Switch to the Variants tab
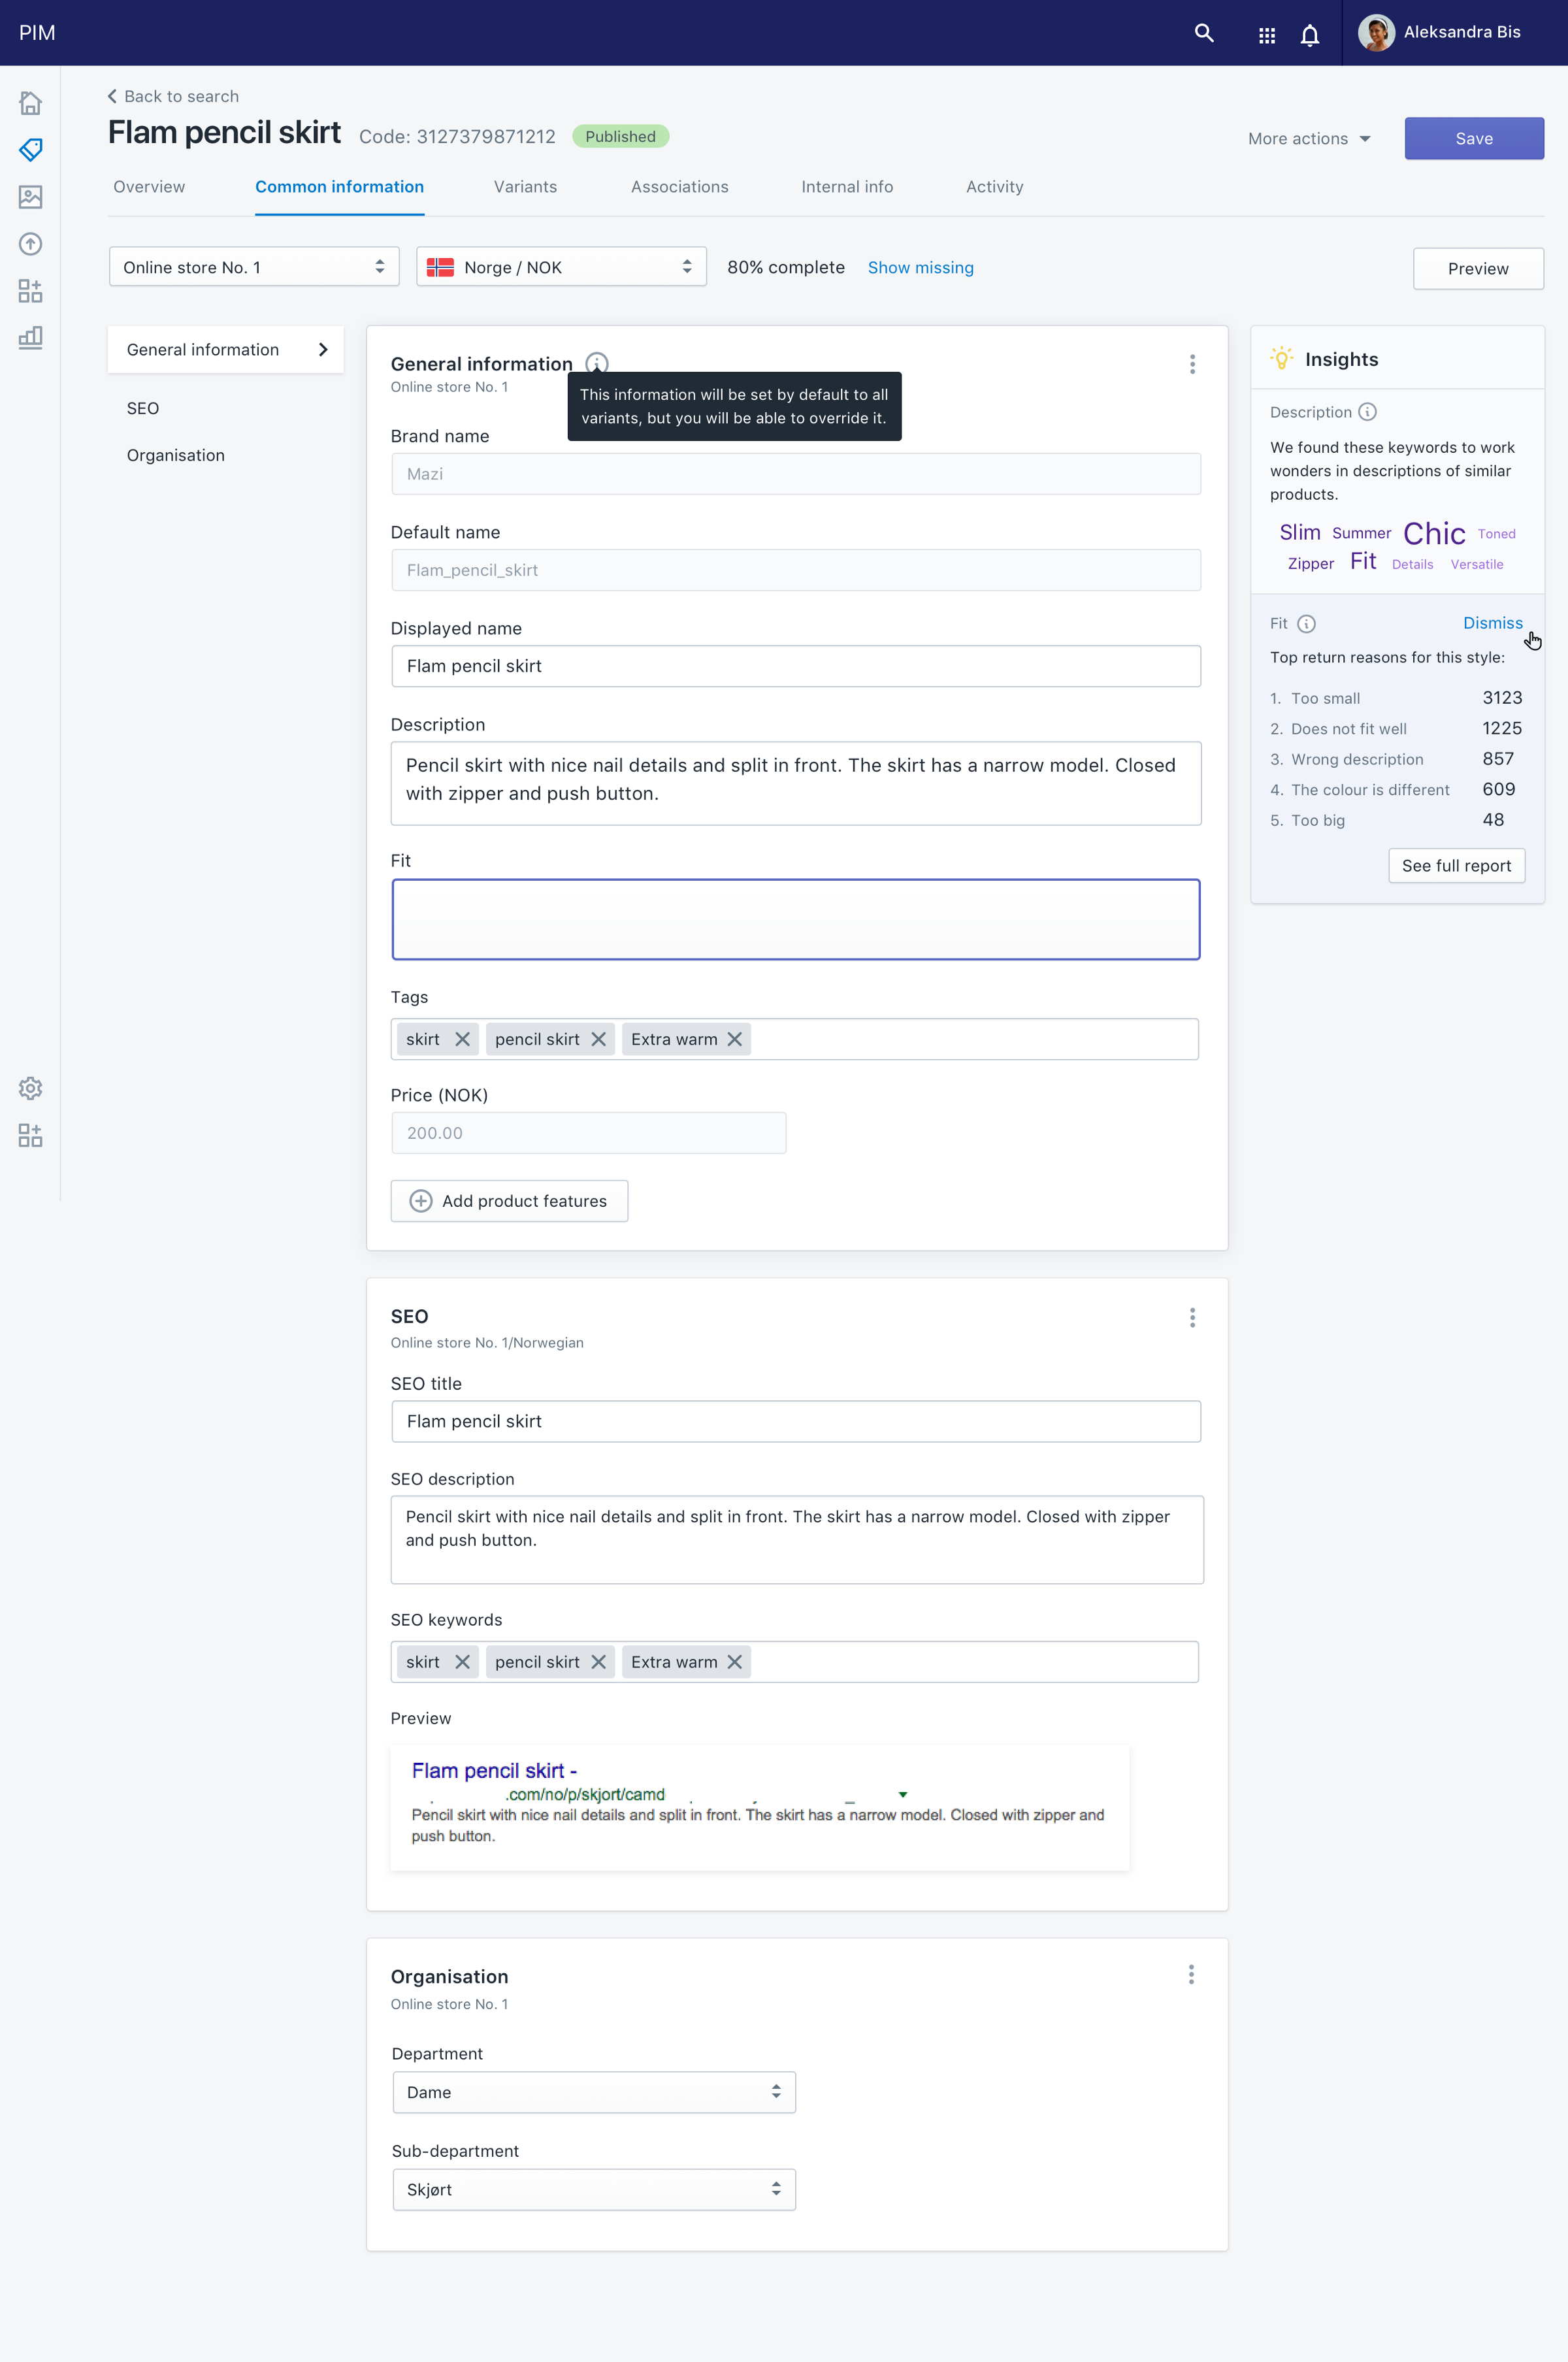Viewport: 1568px width, 2362px height. pyautogui.click(x=525, y=187)
